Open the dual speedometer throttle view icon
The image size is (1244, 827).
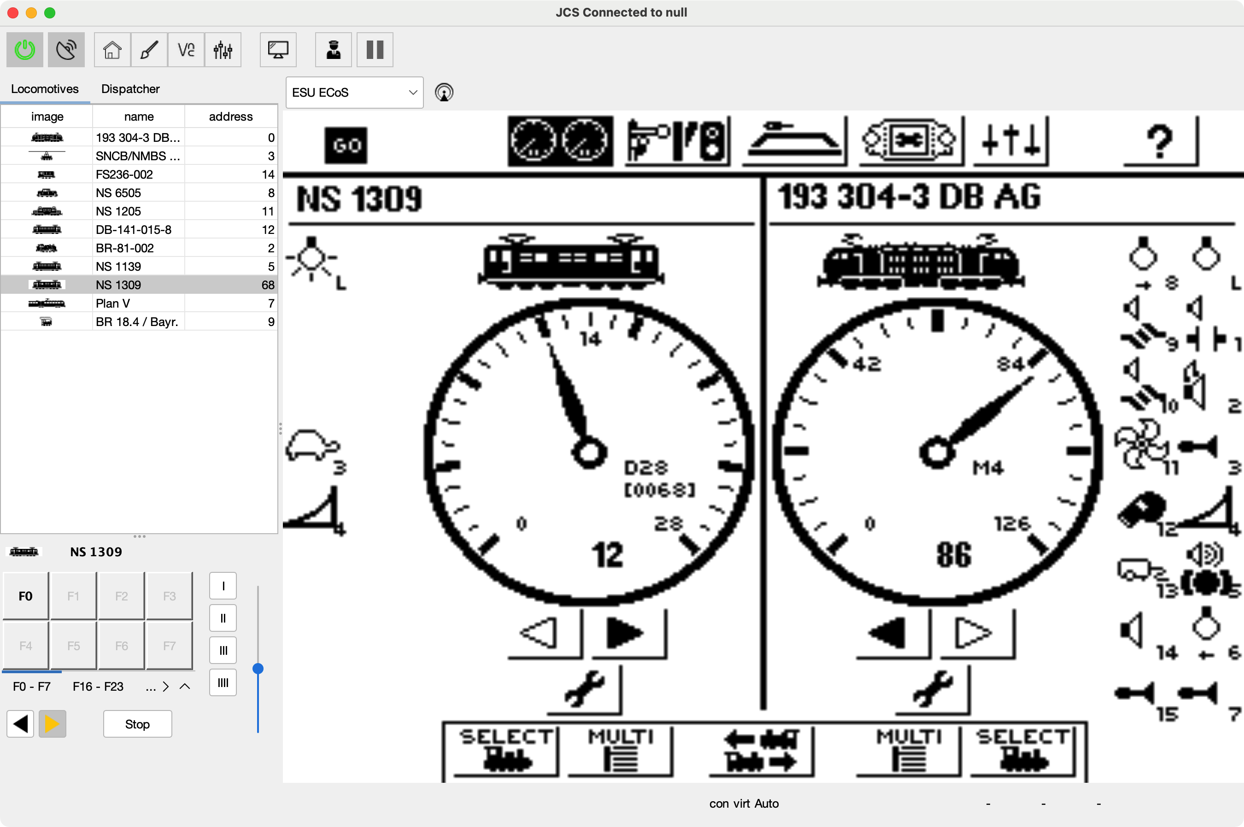(561, 141)
